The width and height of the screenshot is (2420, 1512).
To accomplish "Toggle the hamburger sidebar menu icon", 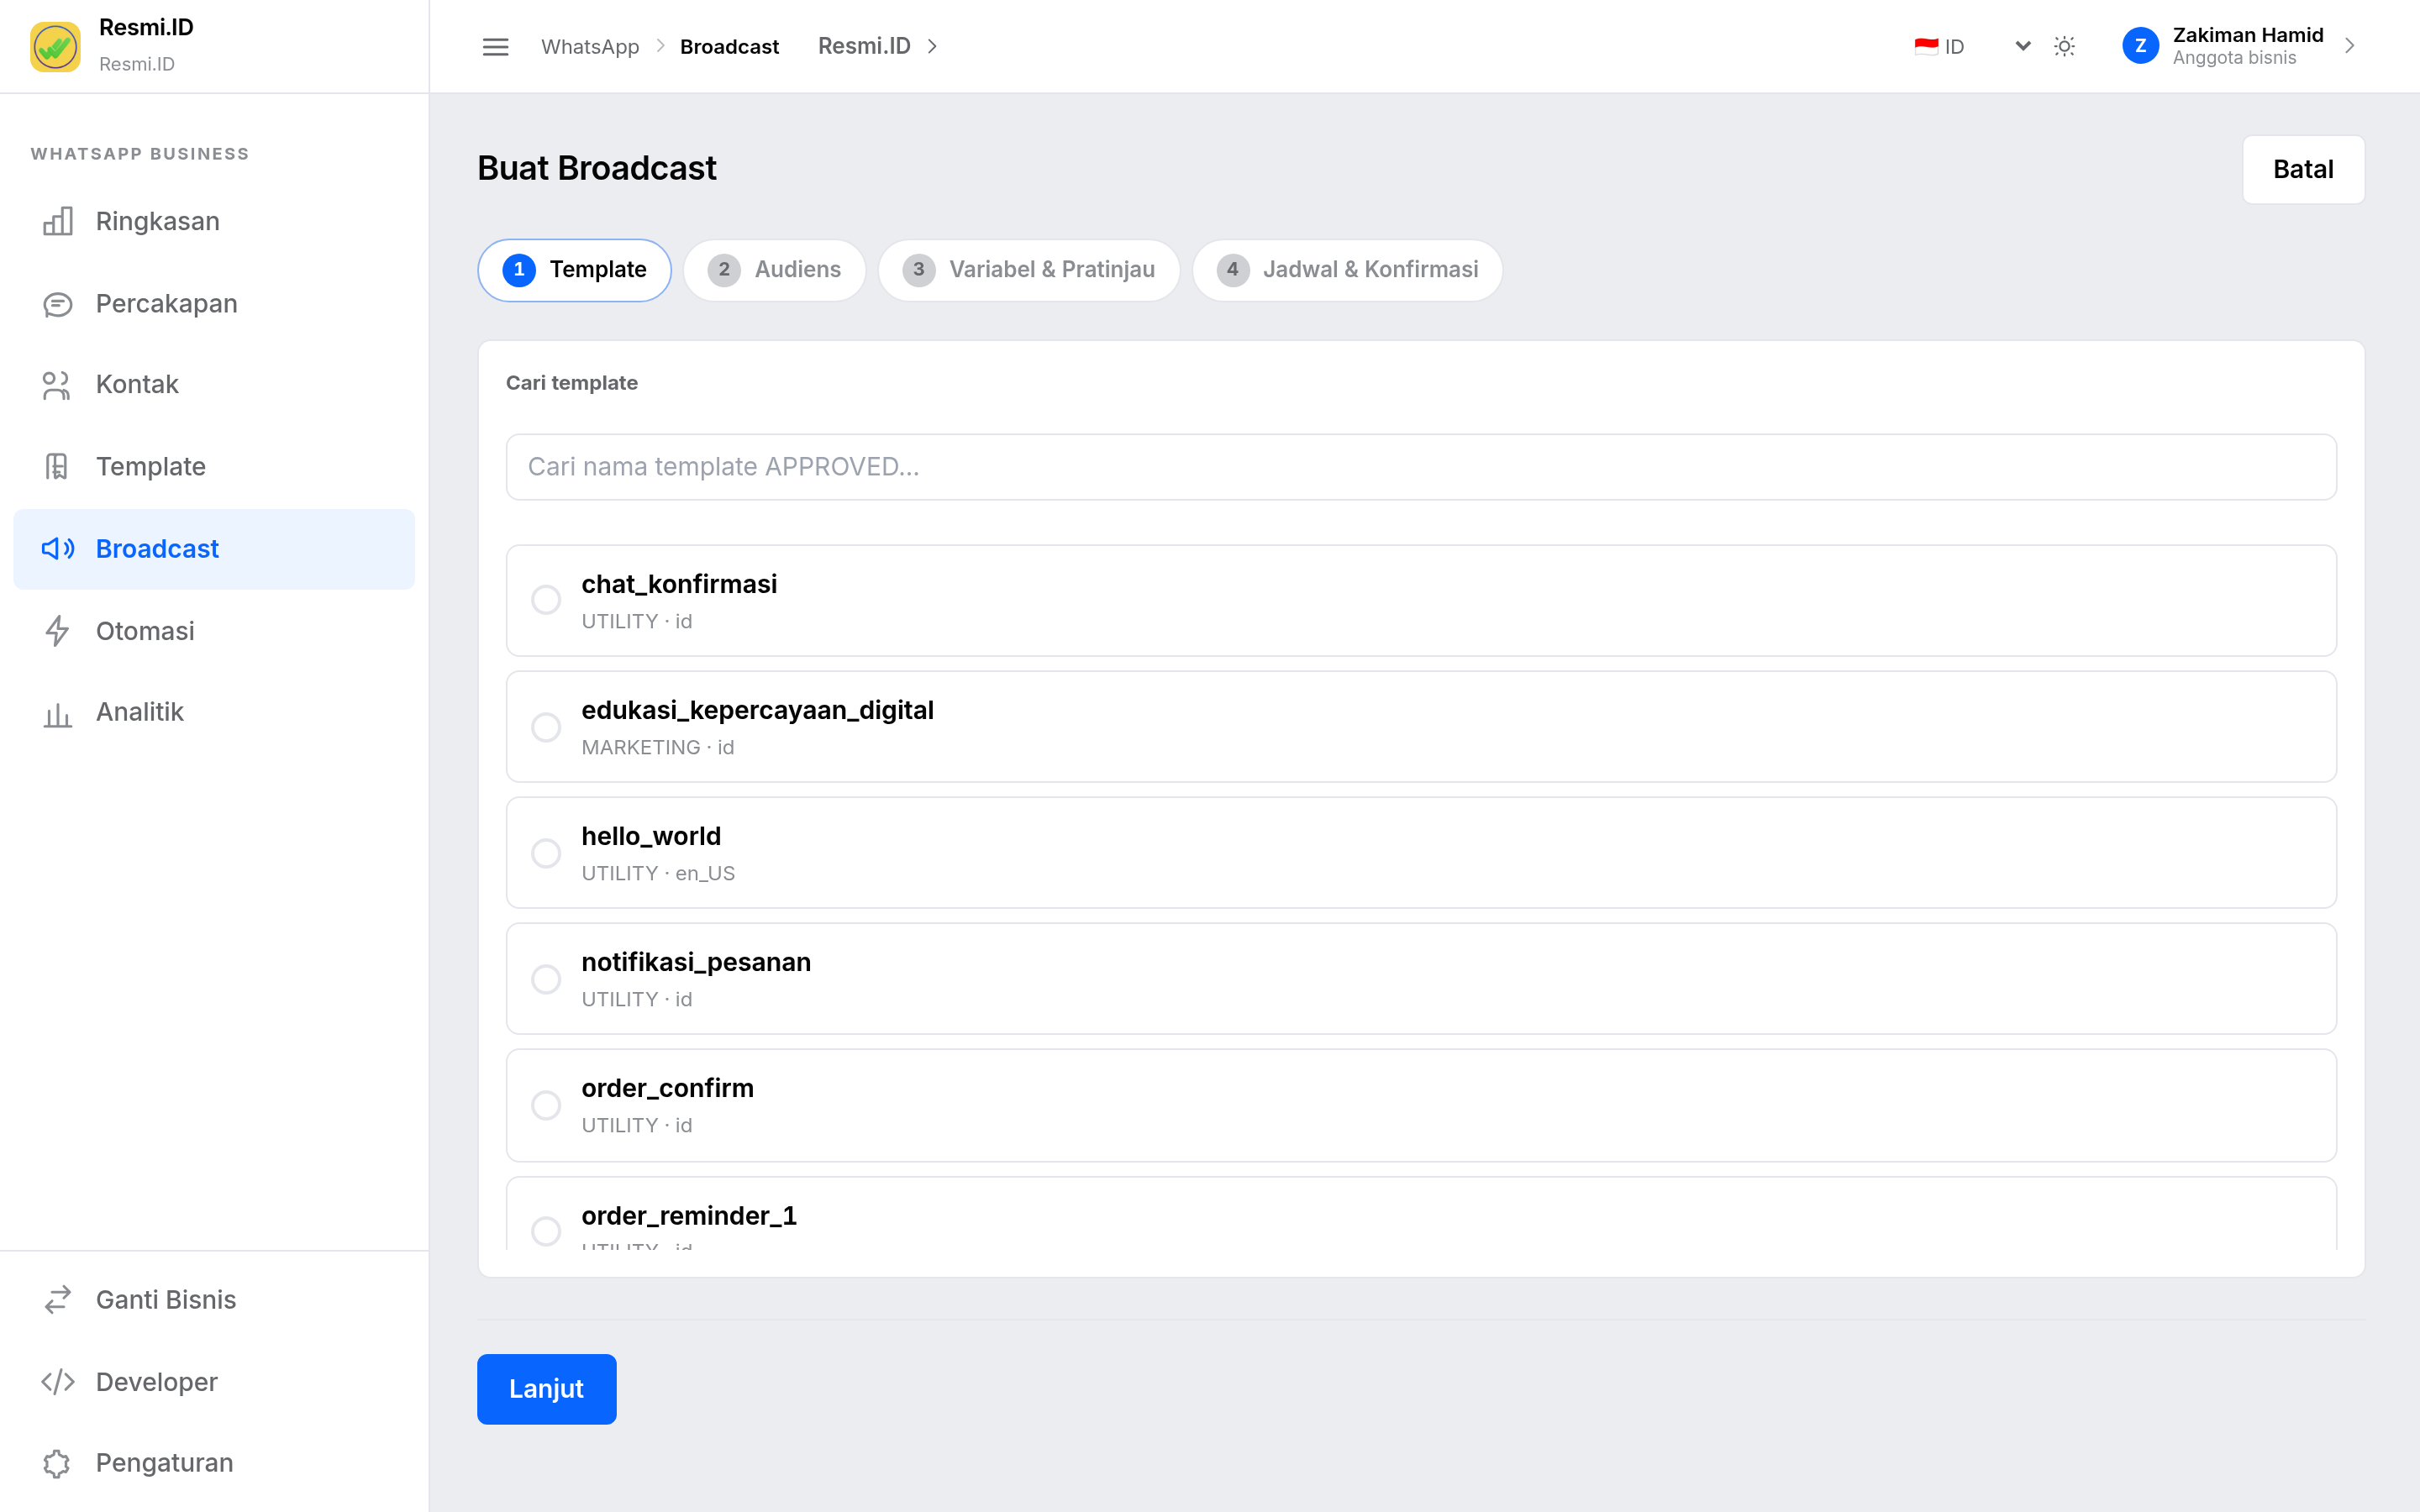I will (x=495, y=47).
